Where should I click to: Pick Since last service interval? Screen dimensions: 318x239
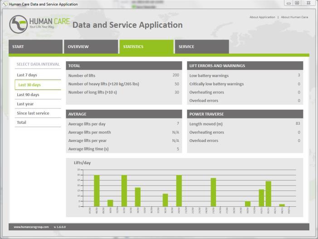[38, 113]
